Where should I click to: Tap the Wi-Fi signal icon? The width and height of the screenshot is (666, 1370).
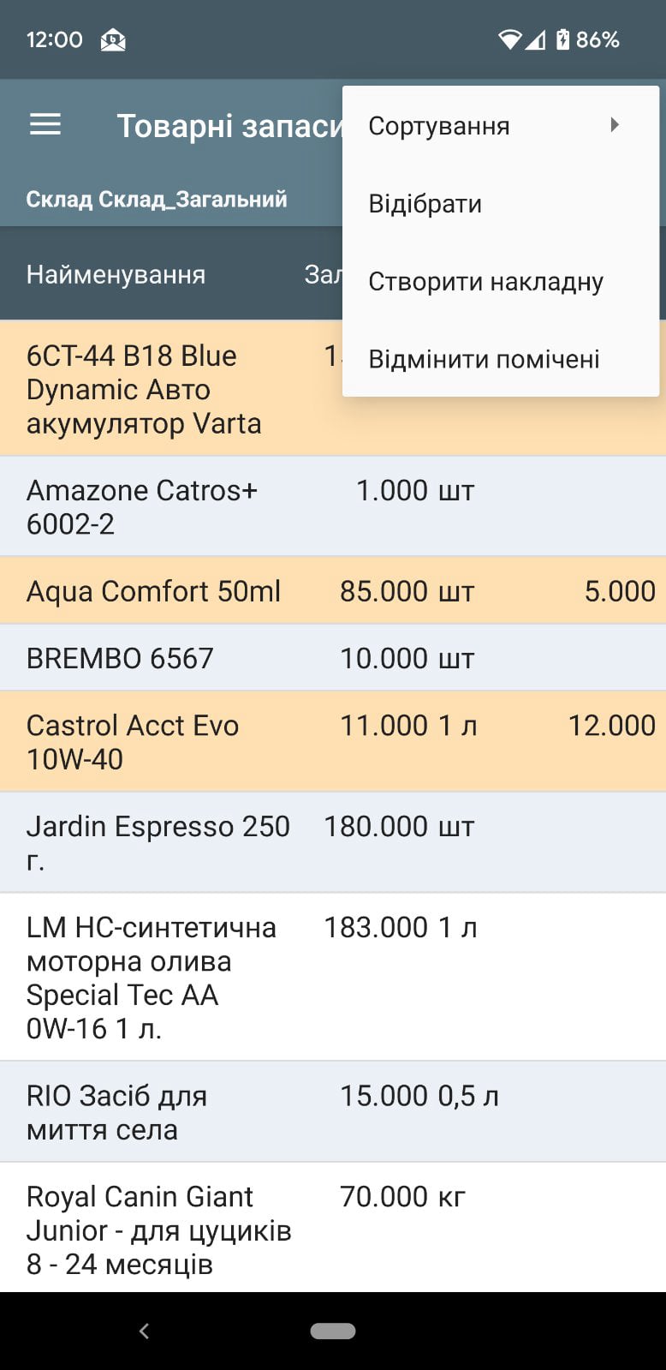(510, 39)
